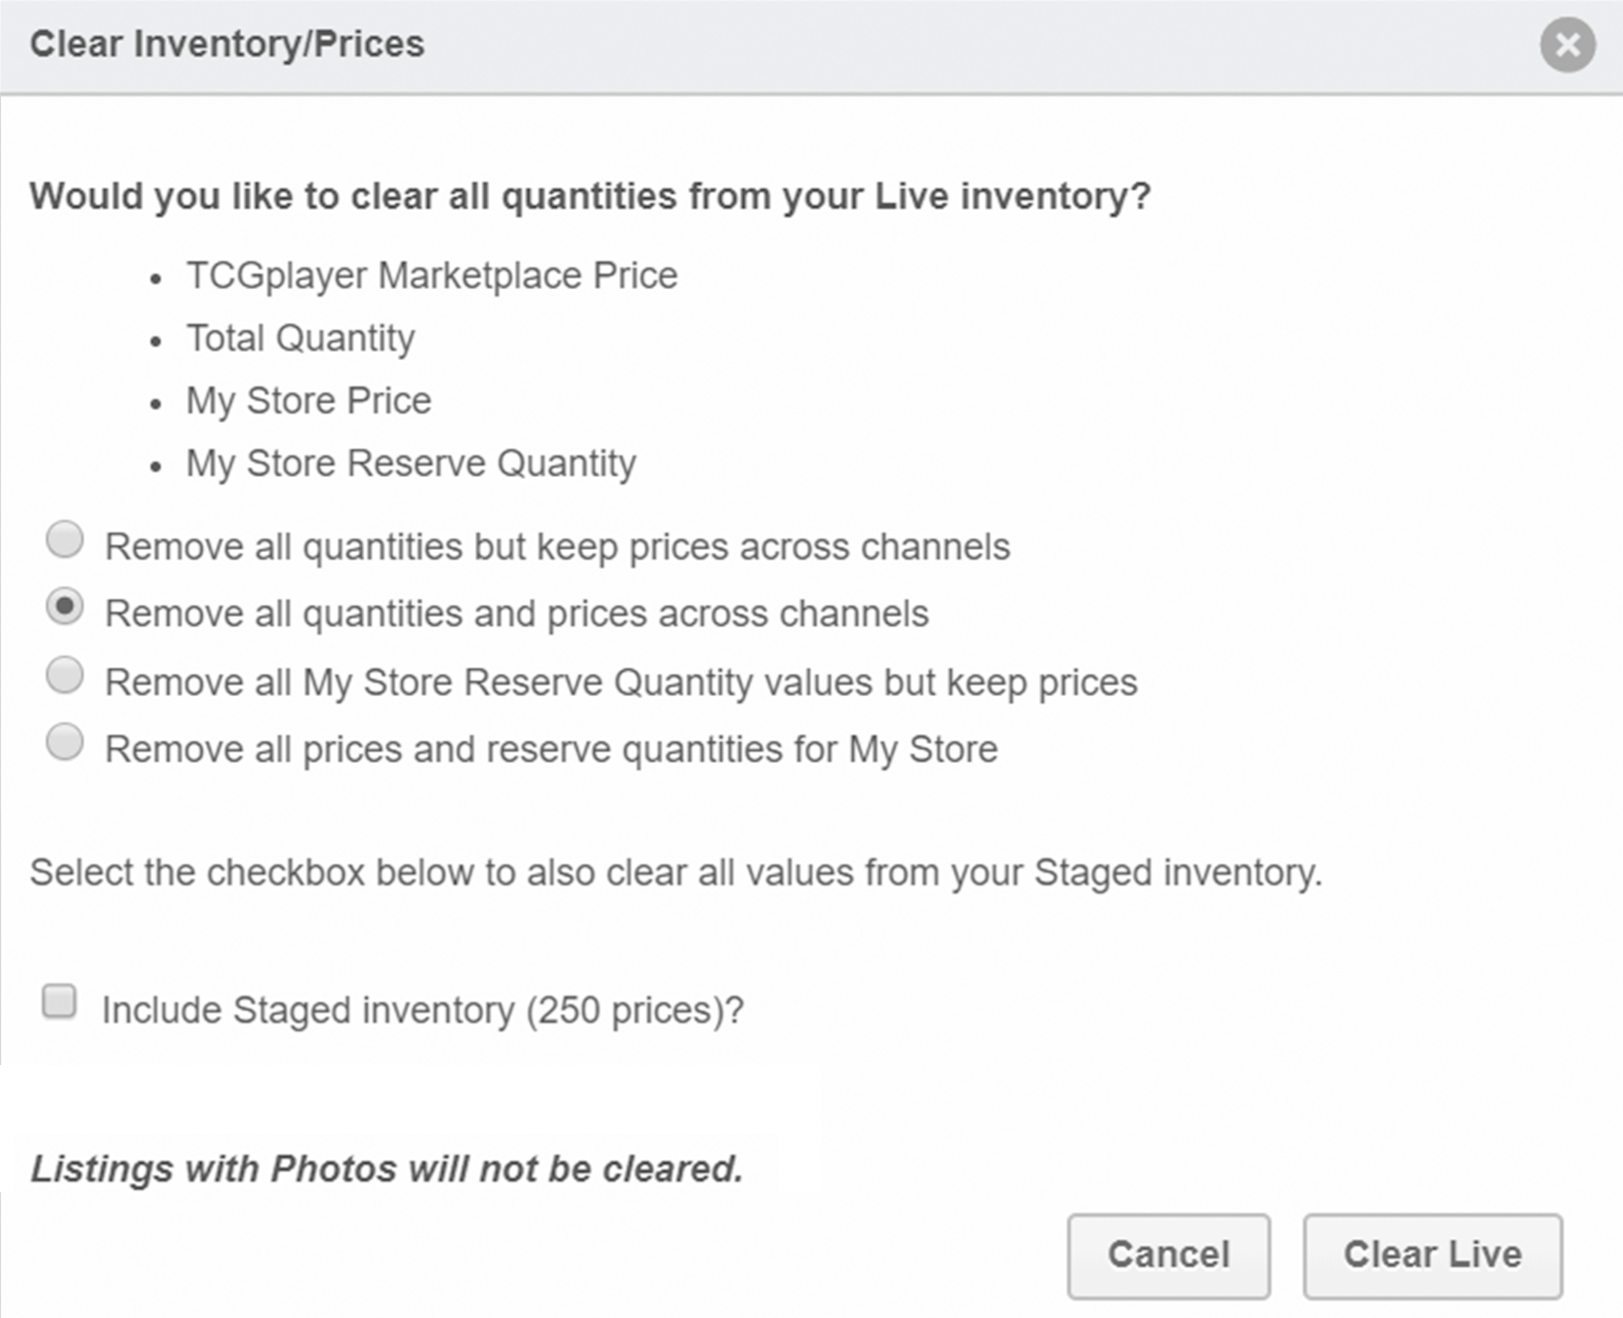Confirm with the Clear Live button

tap(1433, 1256)
